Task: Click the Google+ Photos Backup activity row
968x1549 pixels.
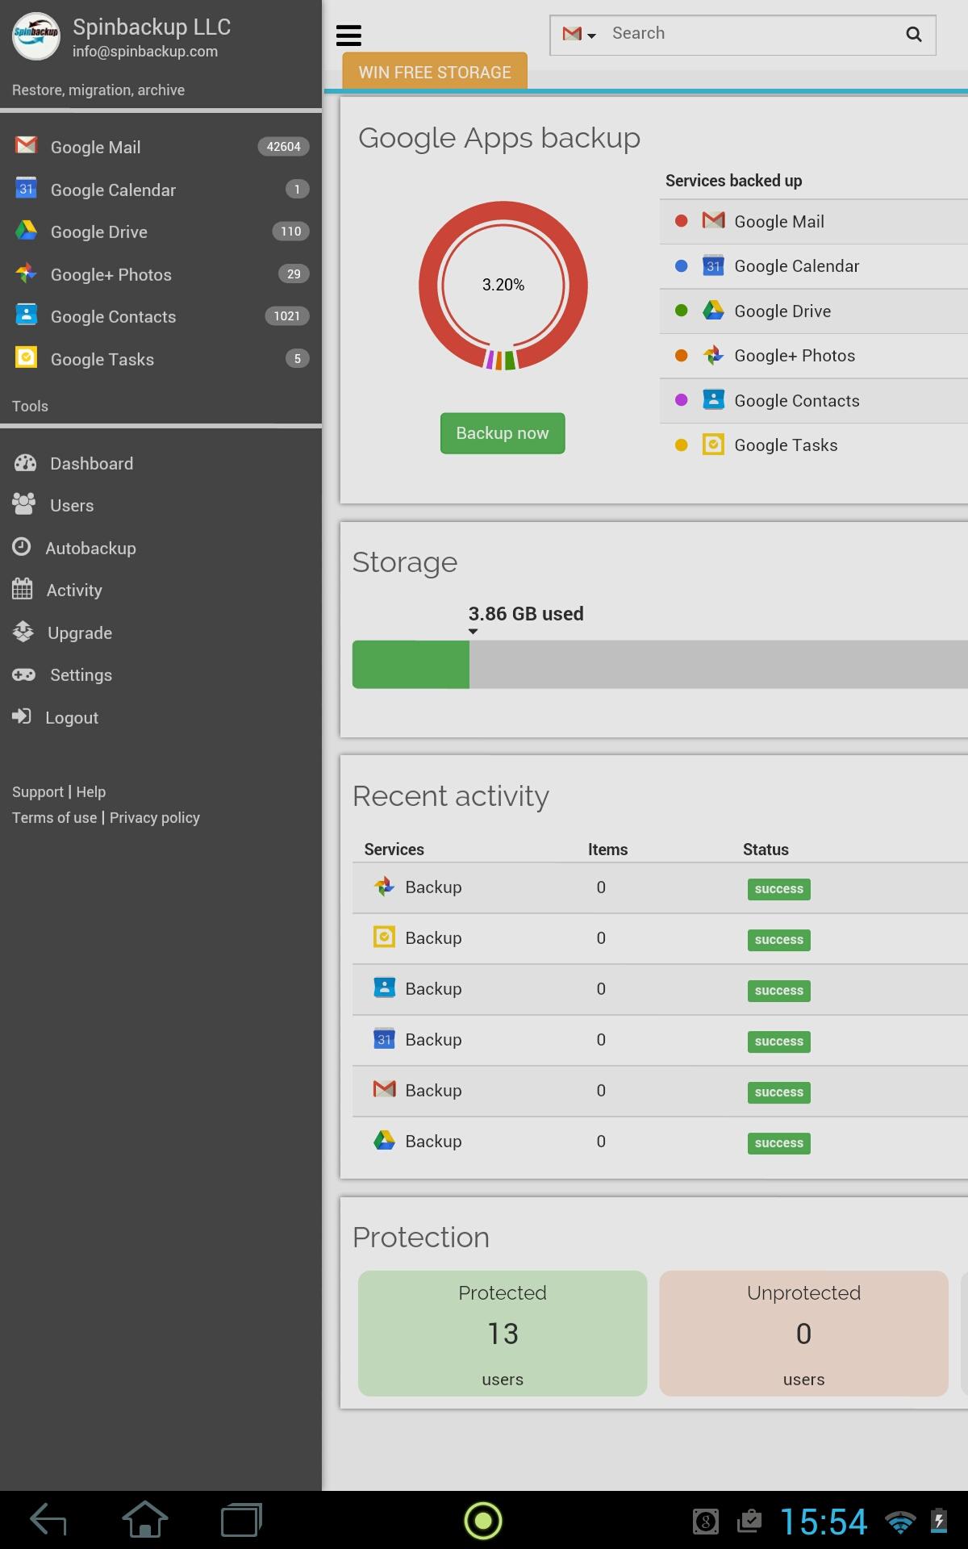Action: click(x=660, y=887)
